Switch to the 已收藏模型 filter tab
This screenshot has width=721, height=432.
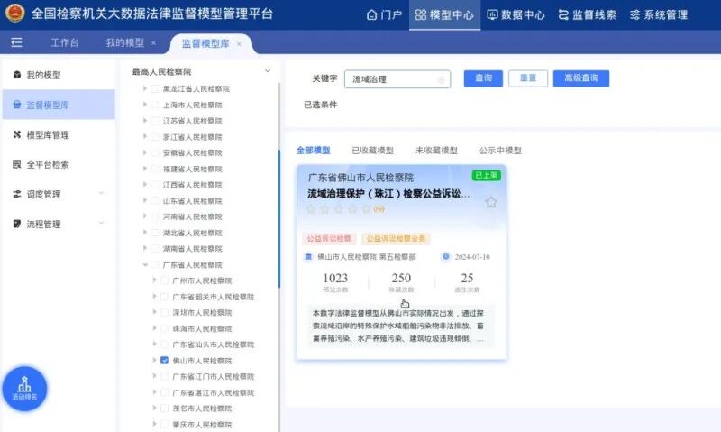coord(372,151)
